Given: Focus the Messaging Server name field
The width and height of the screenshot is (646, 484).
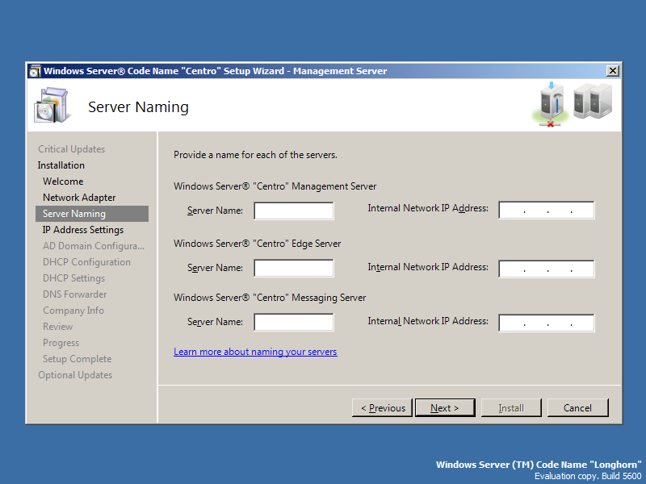Looking at the screenshot, I should tap(294, 322).
